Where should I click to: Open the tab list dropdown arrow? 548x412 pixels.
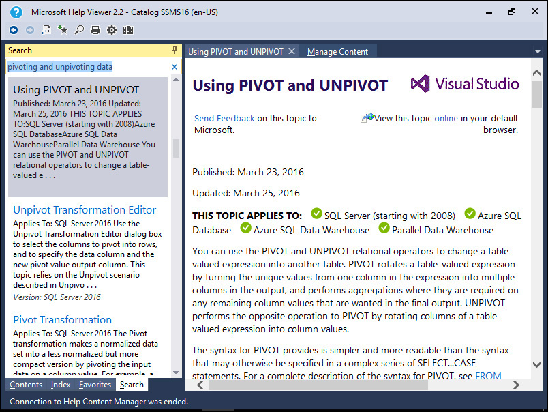(537, 51)
